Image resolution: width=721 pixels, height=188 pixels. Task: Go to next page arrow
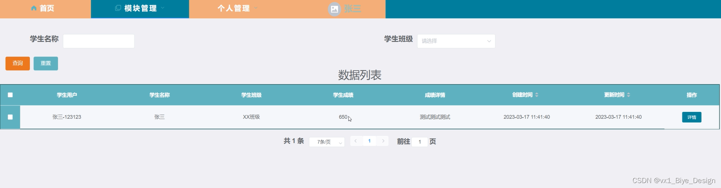383,141
